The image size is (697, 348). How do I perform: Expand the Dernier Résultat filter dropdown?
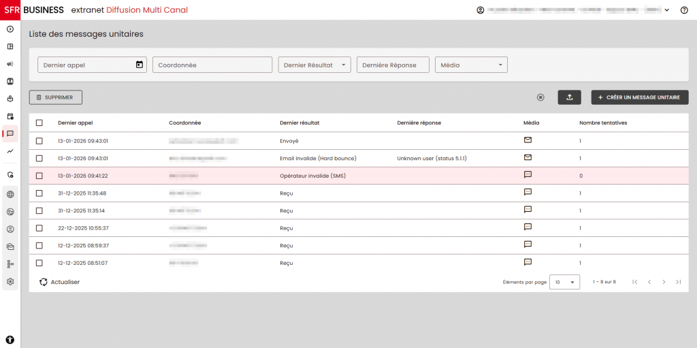(314, 65)
